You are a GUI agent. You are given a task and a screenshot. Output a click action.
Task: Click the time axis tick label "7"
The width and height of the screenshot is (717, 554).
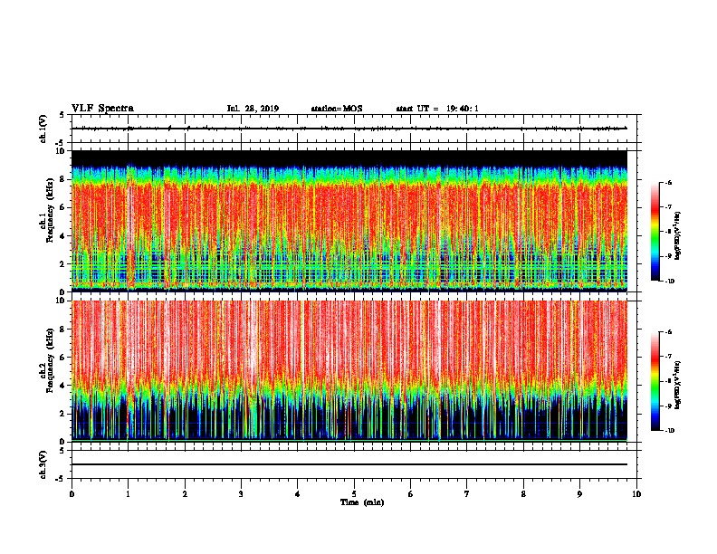coord(467,493)
